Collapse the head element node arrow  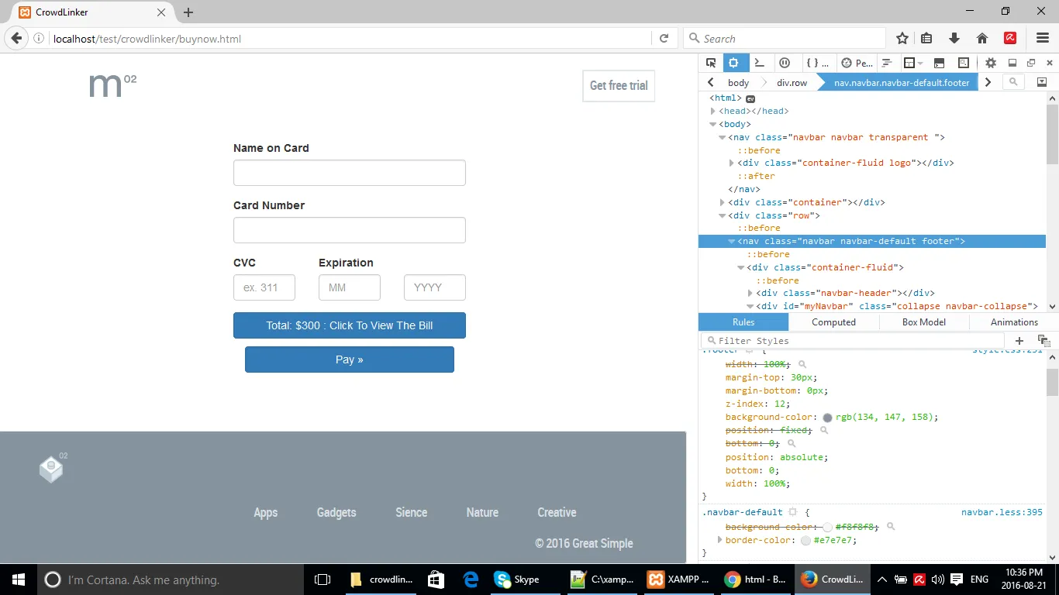point(713,112)
